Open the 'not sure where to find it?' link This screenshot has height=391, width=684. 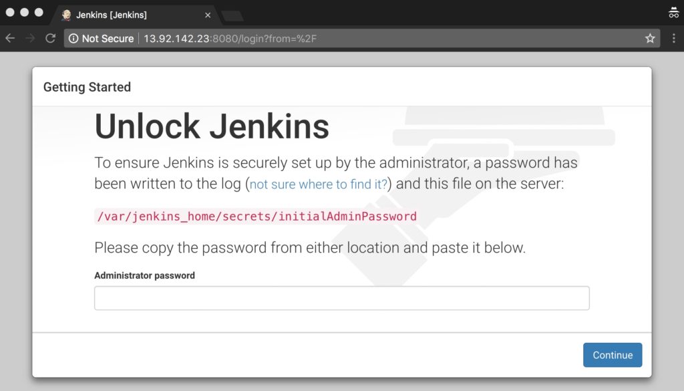[318, 184]
